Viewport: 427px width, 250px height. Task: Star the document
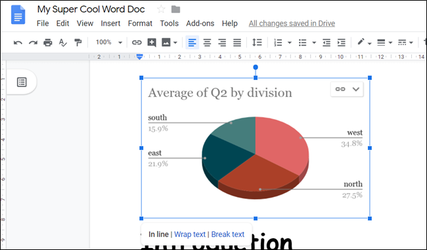click(161, 10)
